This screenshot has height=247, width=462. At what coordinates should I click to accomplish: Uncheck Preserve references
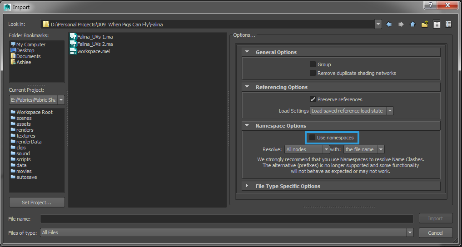tap(313, 99)
